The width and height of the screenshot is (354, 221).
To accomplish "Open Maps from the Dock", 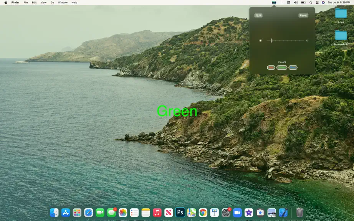I will (192, 213).
